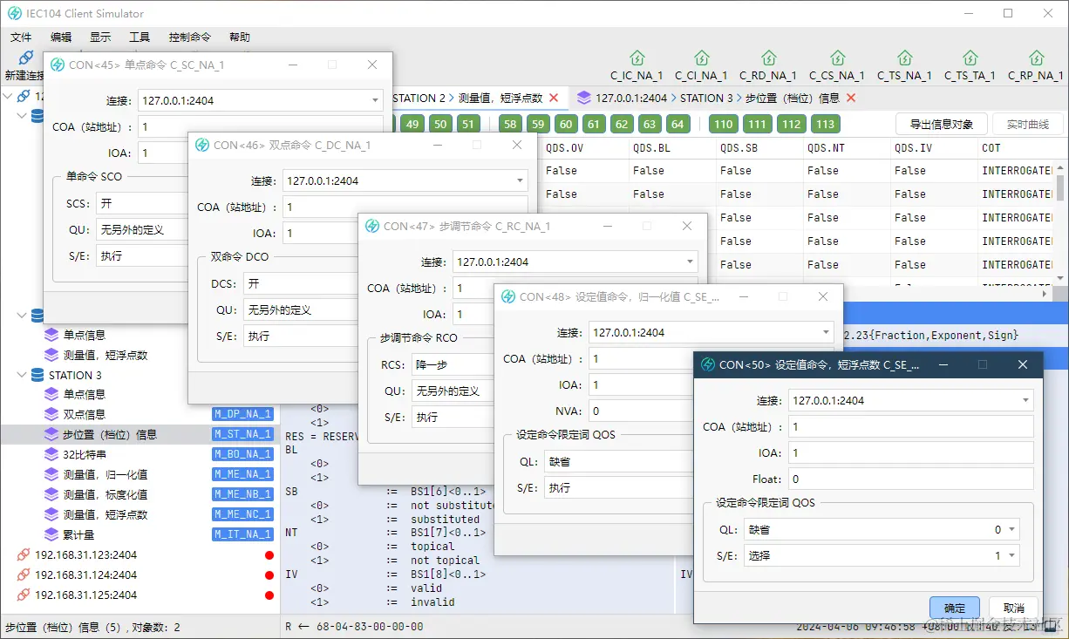Open the 编辑 menu
Image resolution: width=1069 pixels, height=639 pixels.
(61, 37)
